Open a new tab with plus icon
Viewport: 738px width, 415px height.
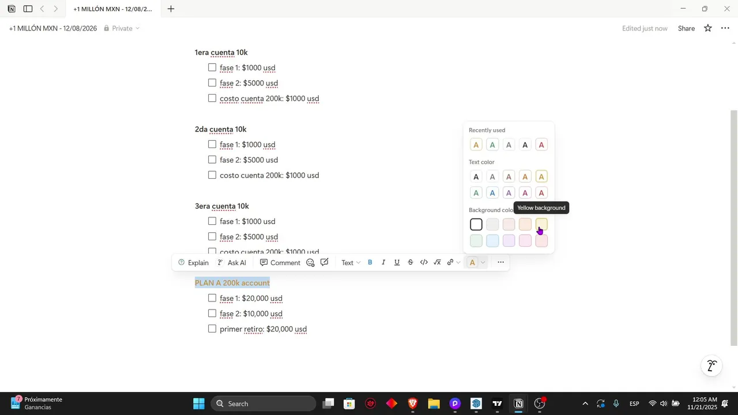click(171, 9)
